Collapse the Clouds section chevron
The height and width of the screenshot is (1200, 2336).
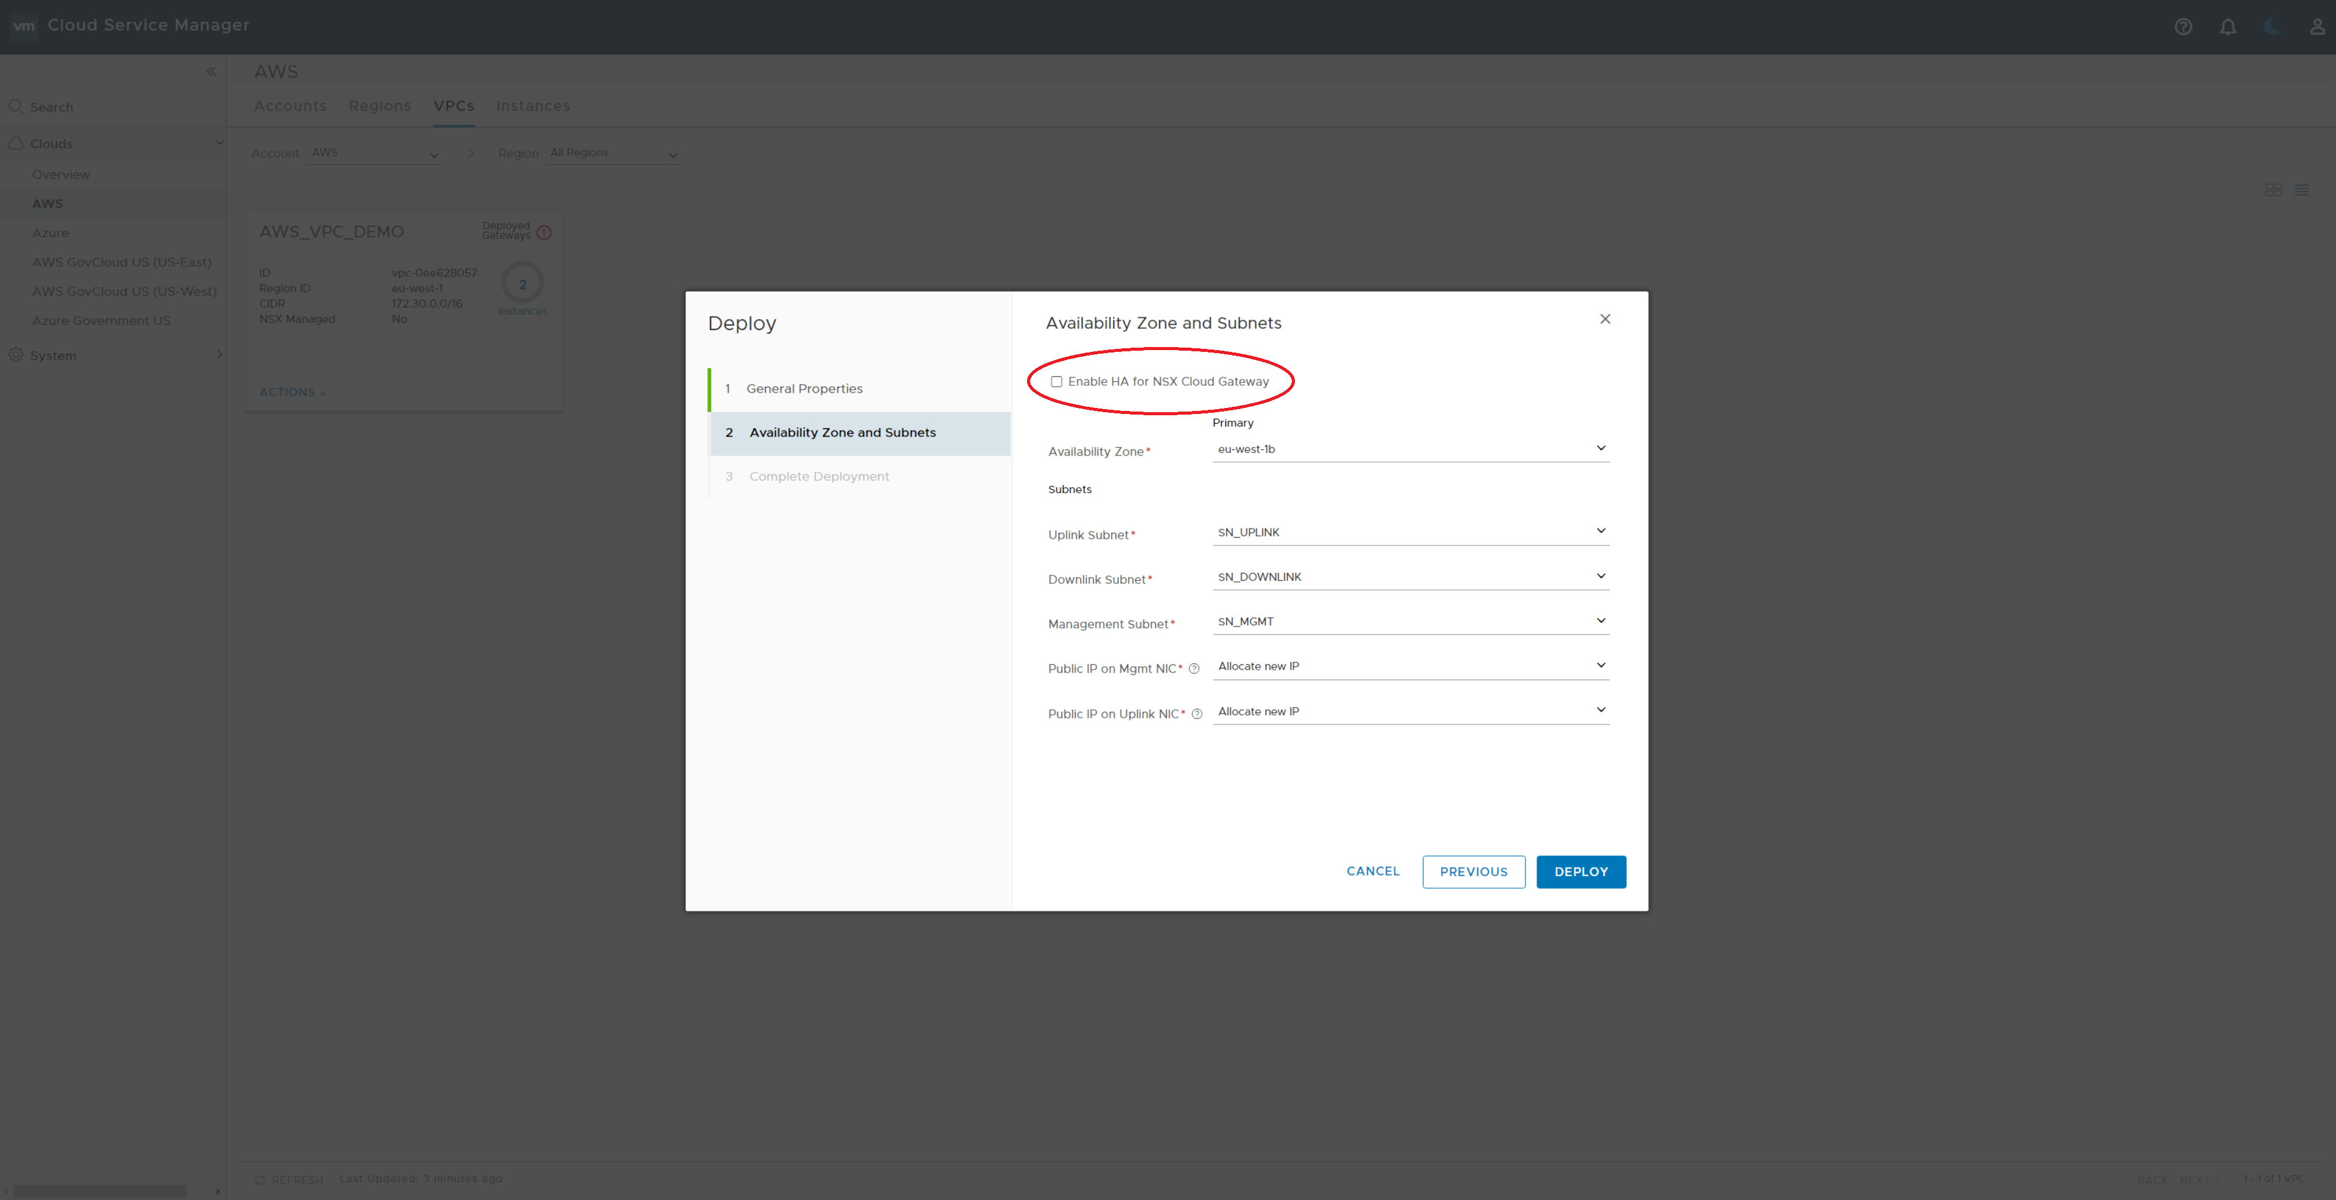pyautogui.click(x=219, y=142)
